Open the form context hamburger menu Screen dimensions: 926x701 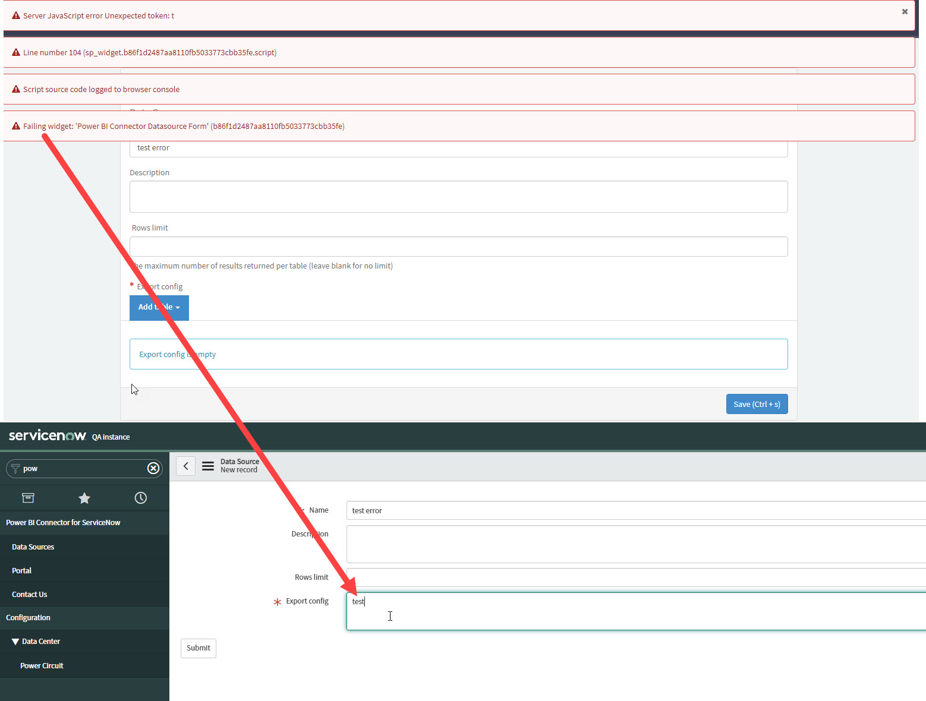(208, 466)
